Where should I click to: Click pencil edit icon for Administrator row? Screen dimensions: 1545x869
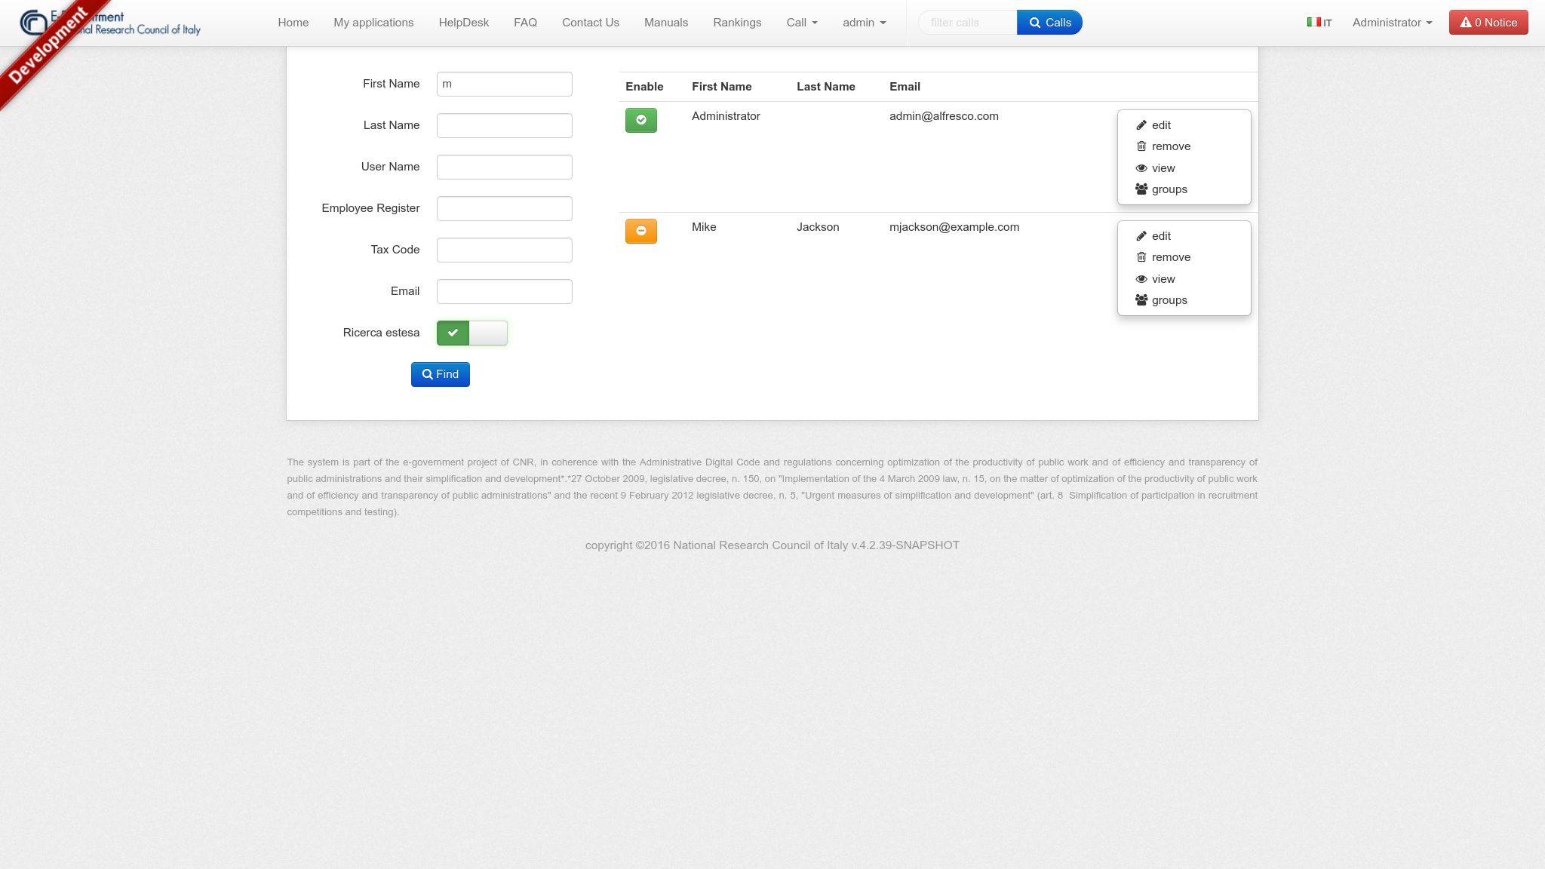pos(1141,125)
